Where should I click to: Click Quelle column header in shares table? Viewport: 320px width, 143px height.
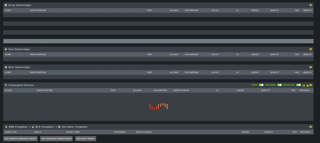[x=38, y=132]
